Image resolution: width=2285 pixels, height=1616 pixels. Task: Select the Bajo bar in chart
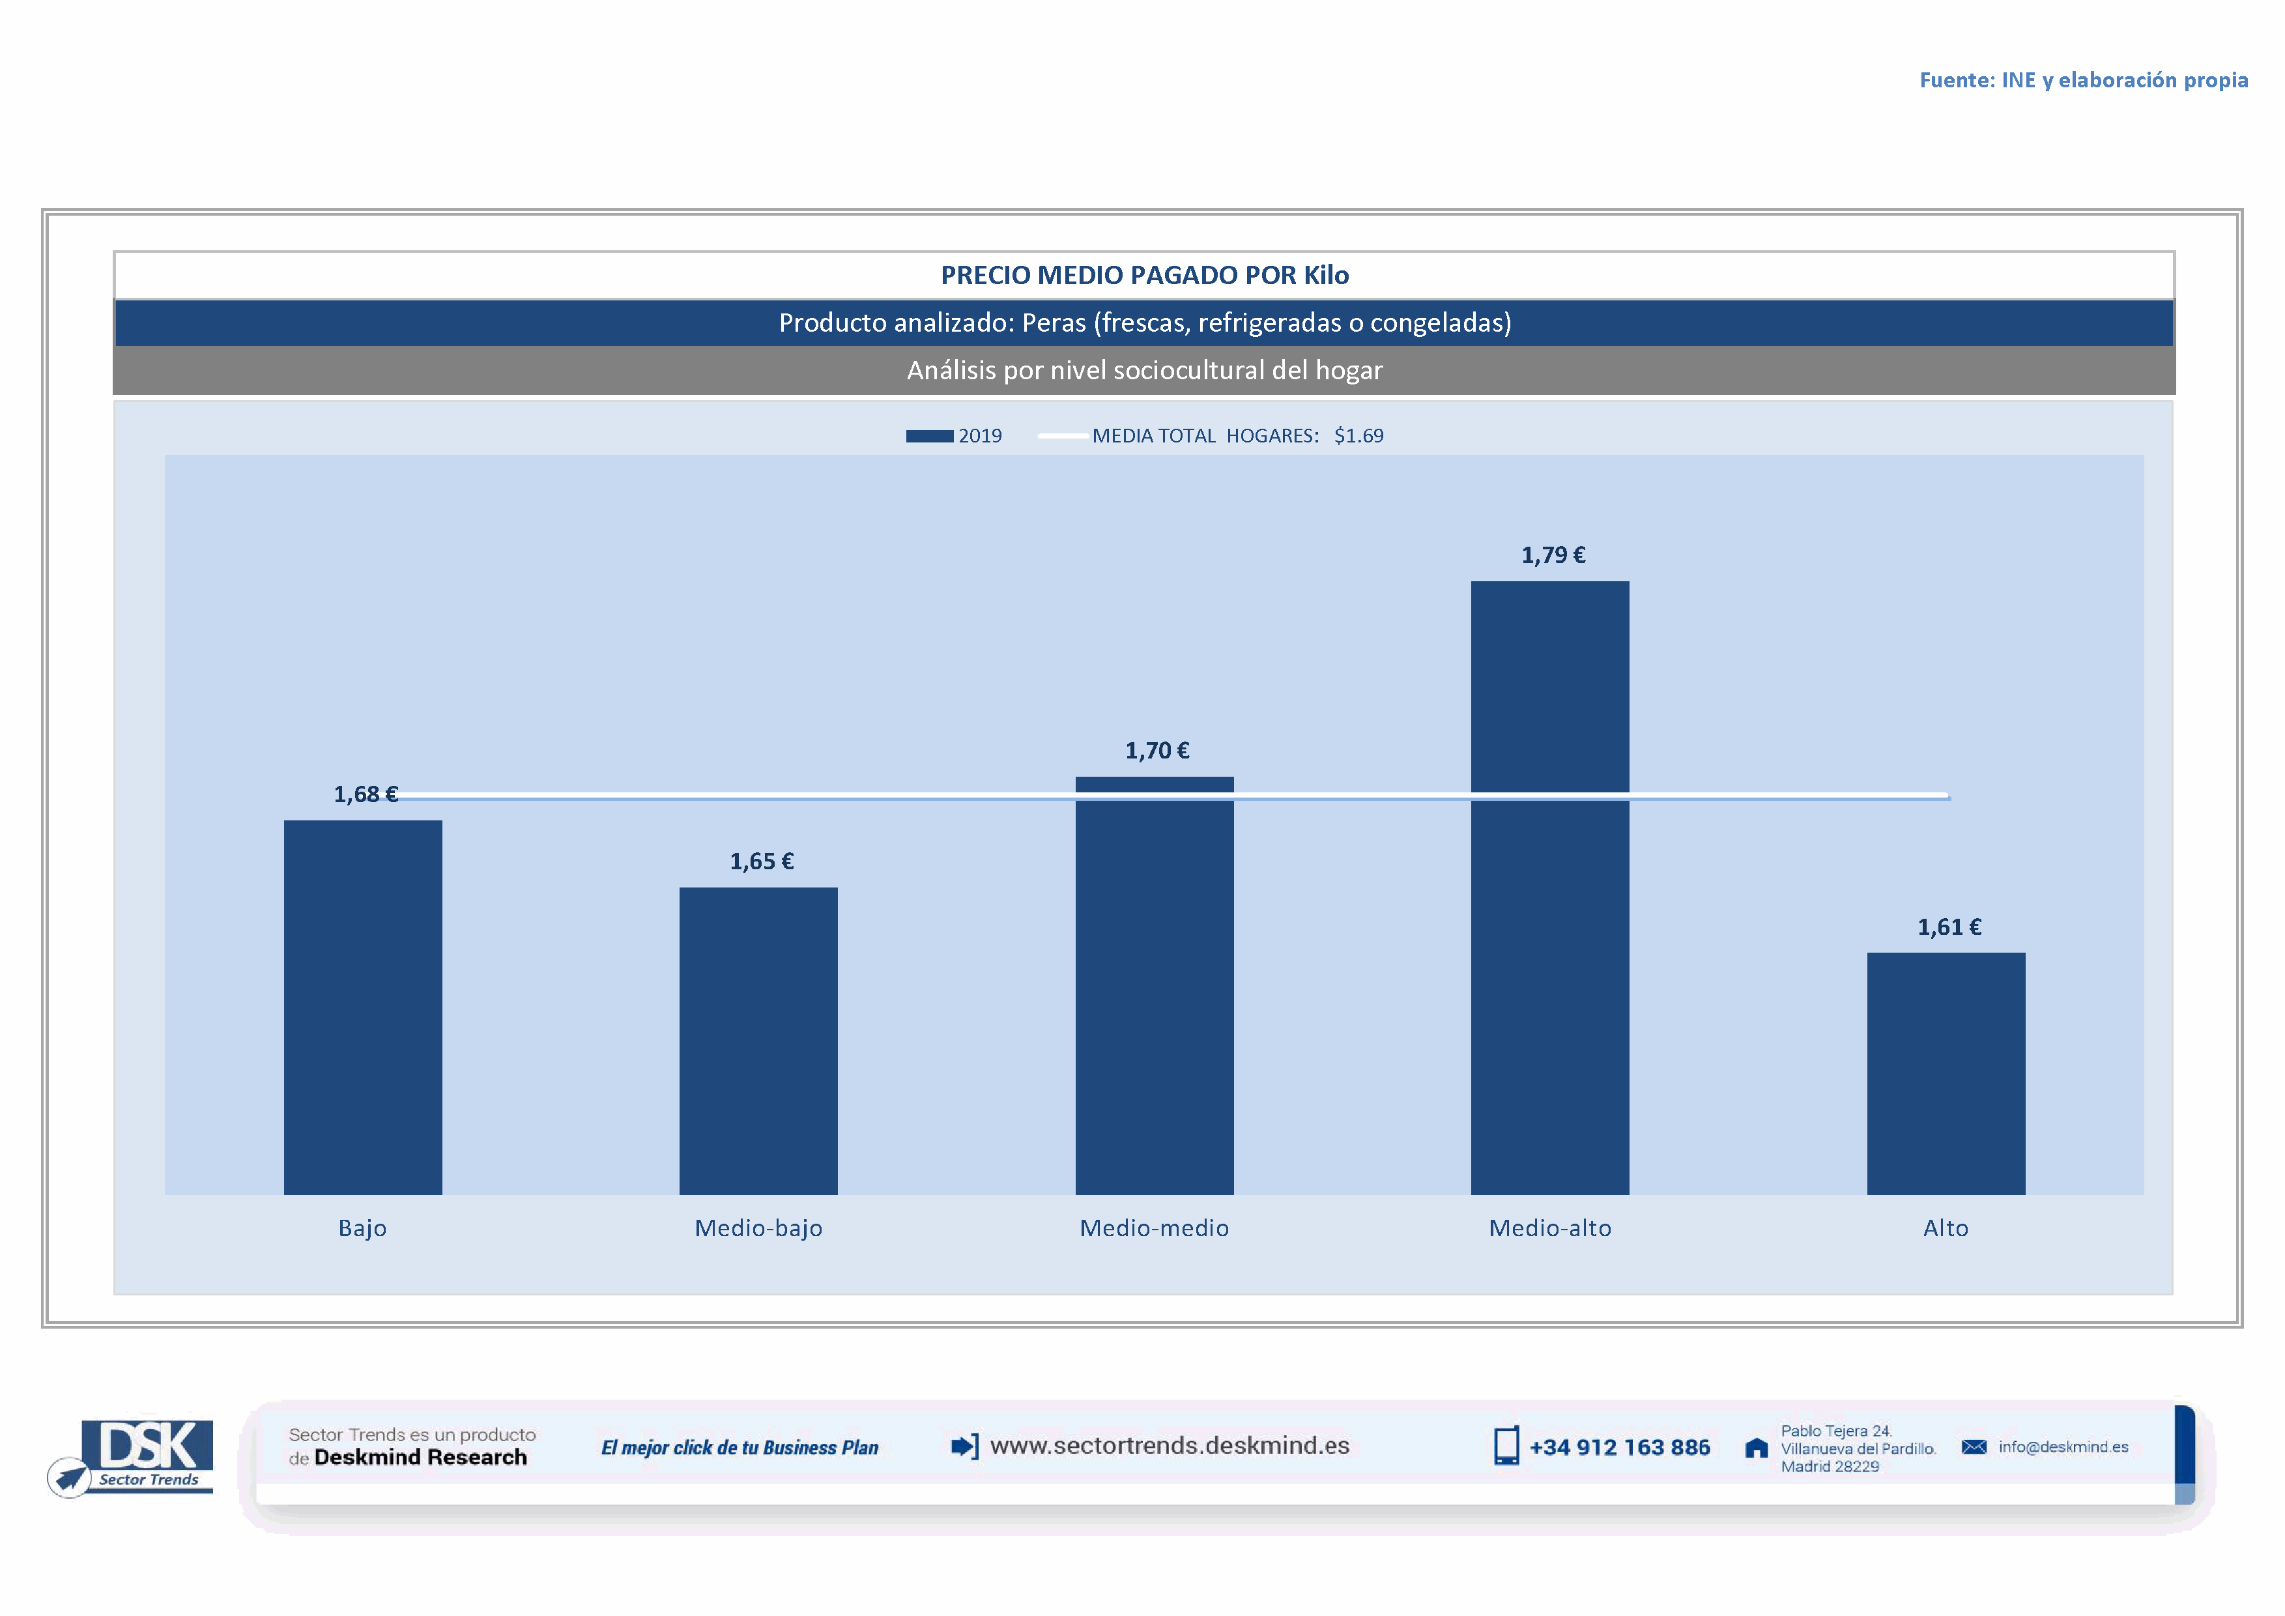pyautogui.click(x=362, y=1007)
